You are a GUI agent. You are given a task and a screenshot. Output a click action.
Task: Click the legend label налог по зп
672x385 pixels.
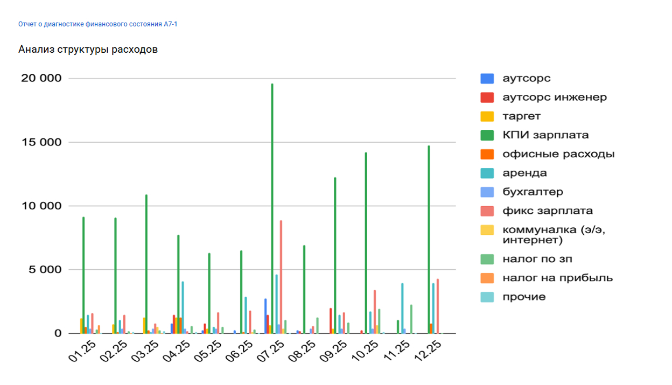537,259
